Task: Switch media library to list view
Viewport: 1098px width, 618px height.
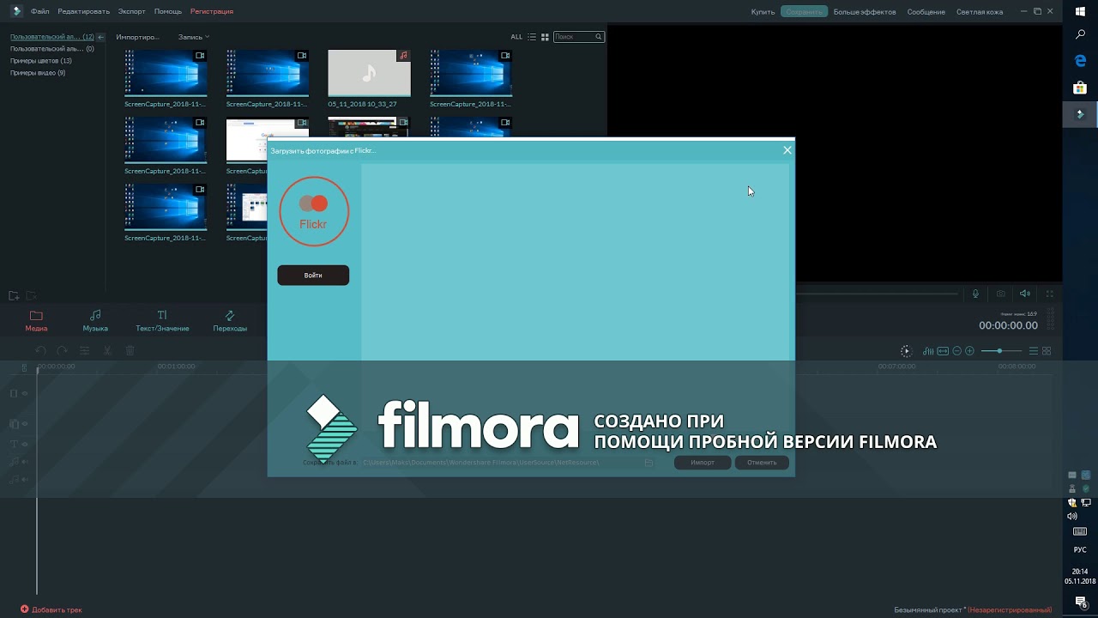Action: [532, 37]
